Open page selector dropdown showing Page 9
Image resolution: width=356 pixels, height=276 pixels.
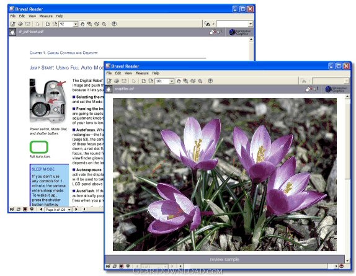coord(69,210)
